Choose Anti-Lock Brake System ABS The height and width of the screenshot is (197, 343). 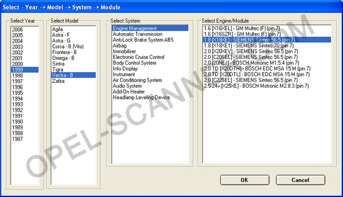click(143, 40)
